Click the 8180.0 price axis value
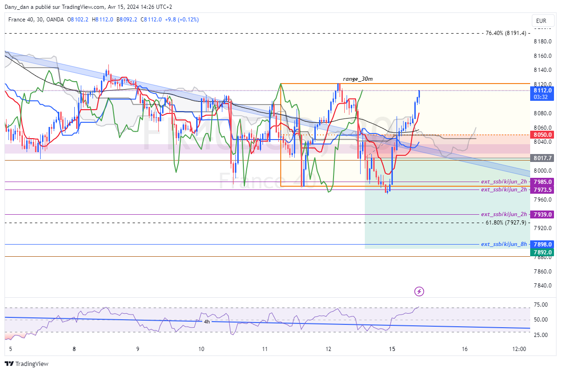 pos(542,42)
